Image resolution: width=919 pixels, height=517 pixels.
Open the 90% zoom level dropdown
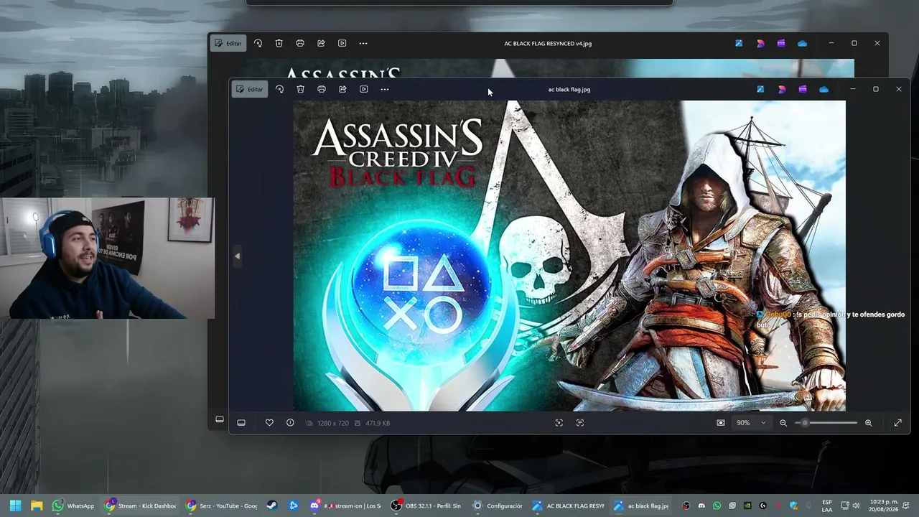pyautogui.click(x=751, y=423)
